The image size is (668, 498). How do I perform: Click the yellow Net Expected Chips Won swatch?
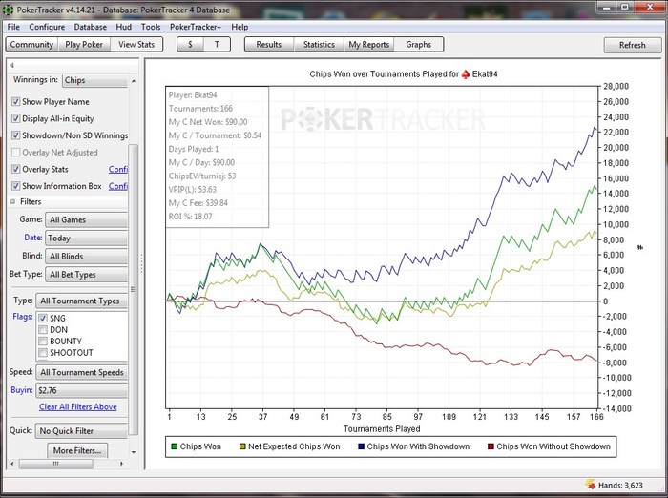pos(242,446)
